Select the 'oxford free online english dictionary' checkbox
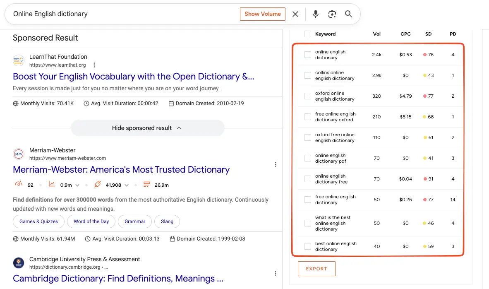489x289 pixels. (x=308, y=137)
